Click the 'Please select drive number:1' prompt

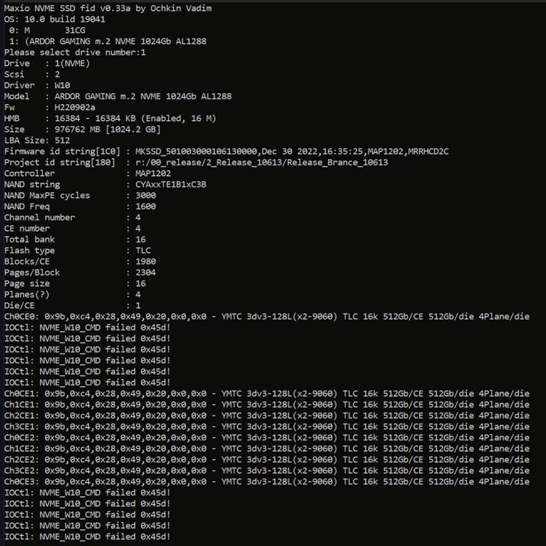pos(75,53)
